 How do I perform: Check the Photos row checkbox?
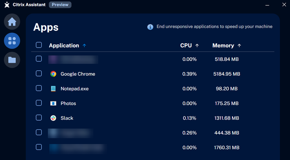pyautogui.click(x=39, y=103)
